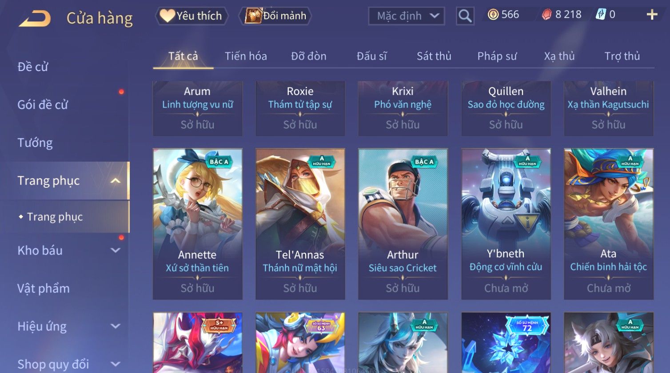Screen dimensions: 670x373
Task: Collapse the Trang phục sidebar section
Action: tap(115, 181)
